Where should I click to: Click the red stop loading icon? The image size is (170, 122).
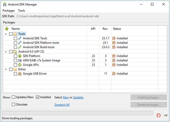pyautogui.click(x=159, y=115)
